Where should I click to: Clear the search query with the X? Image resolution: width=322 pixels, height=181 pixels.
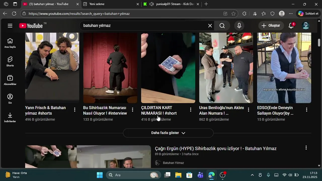coord(210,26)
